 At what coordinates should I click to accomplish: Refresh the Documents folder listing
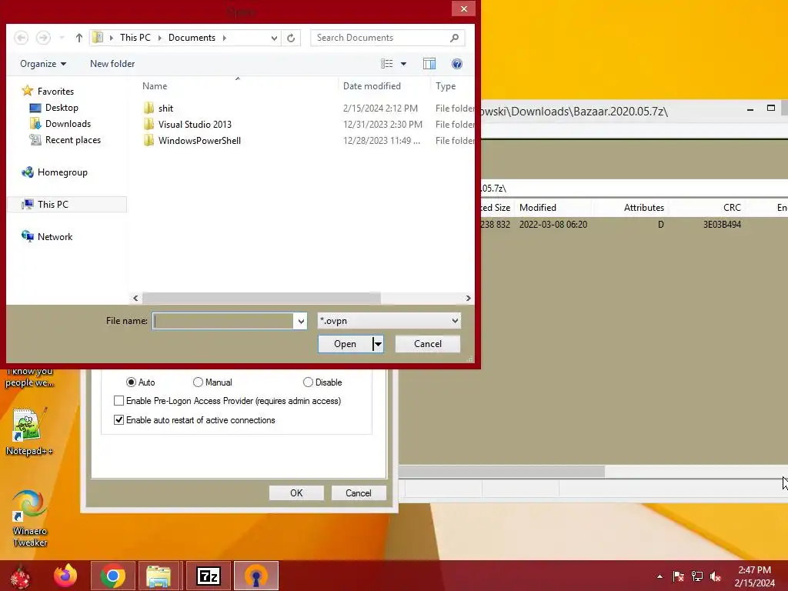point(291,38)
